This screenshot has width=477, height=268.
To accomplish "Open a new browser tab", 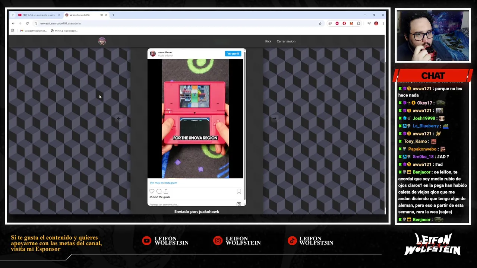I will [x=113, y=15].
